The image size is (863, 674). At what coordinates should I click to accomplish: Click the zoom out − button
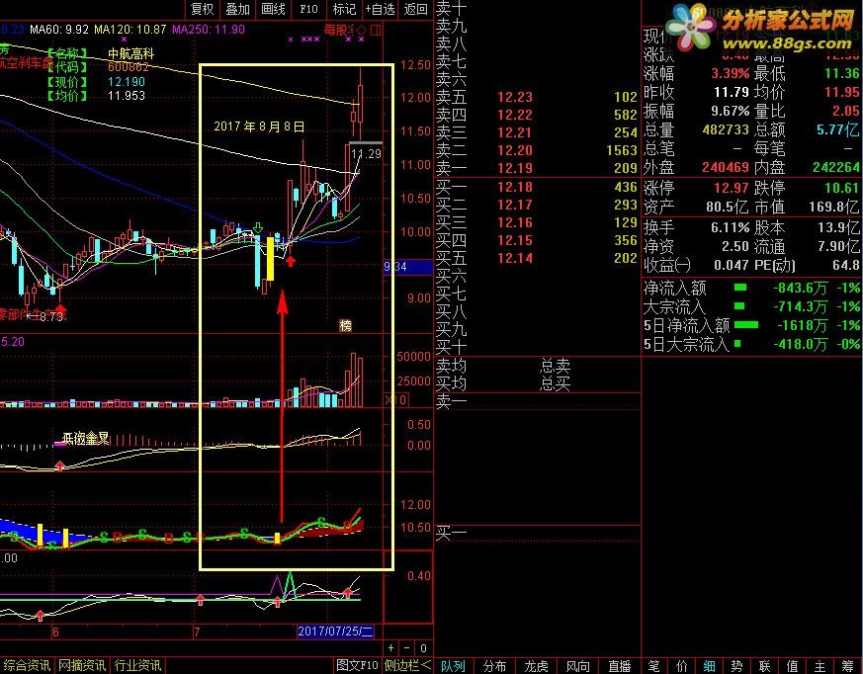coord(406,648)
